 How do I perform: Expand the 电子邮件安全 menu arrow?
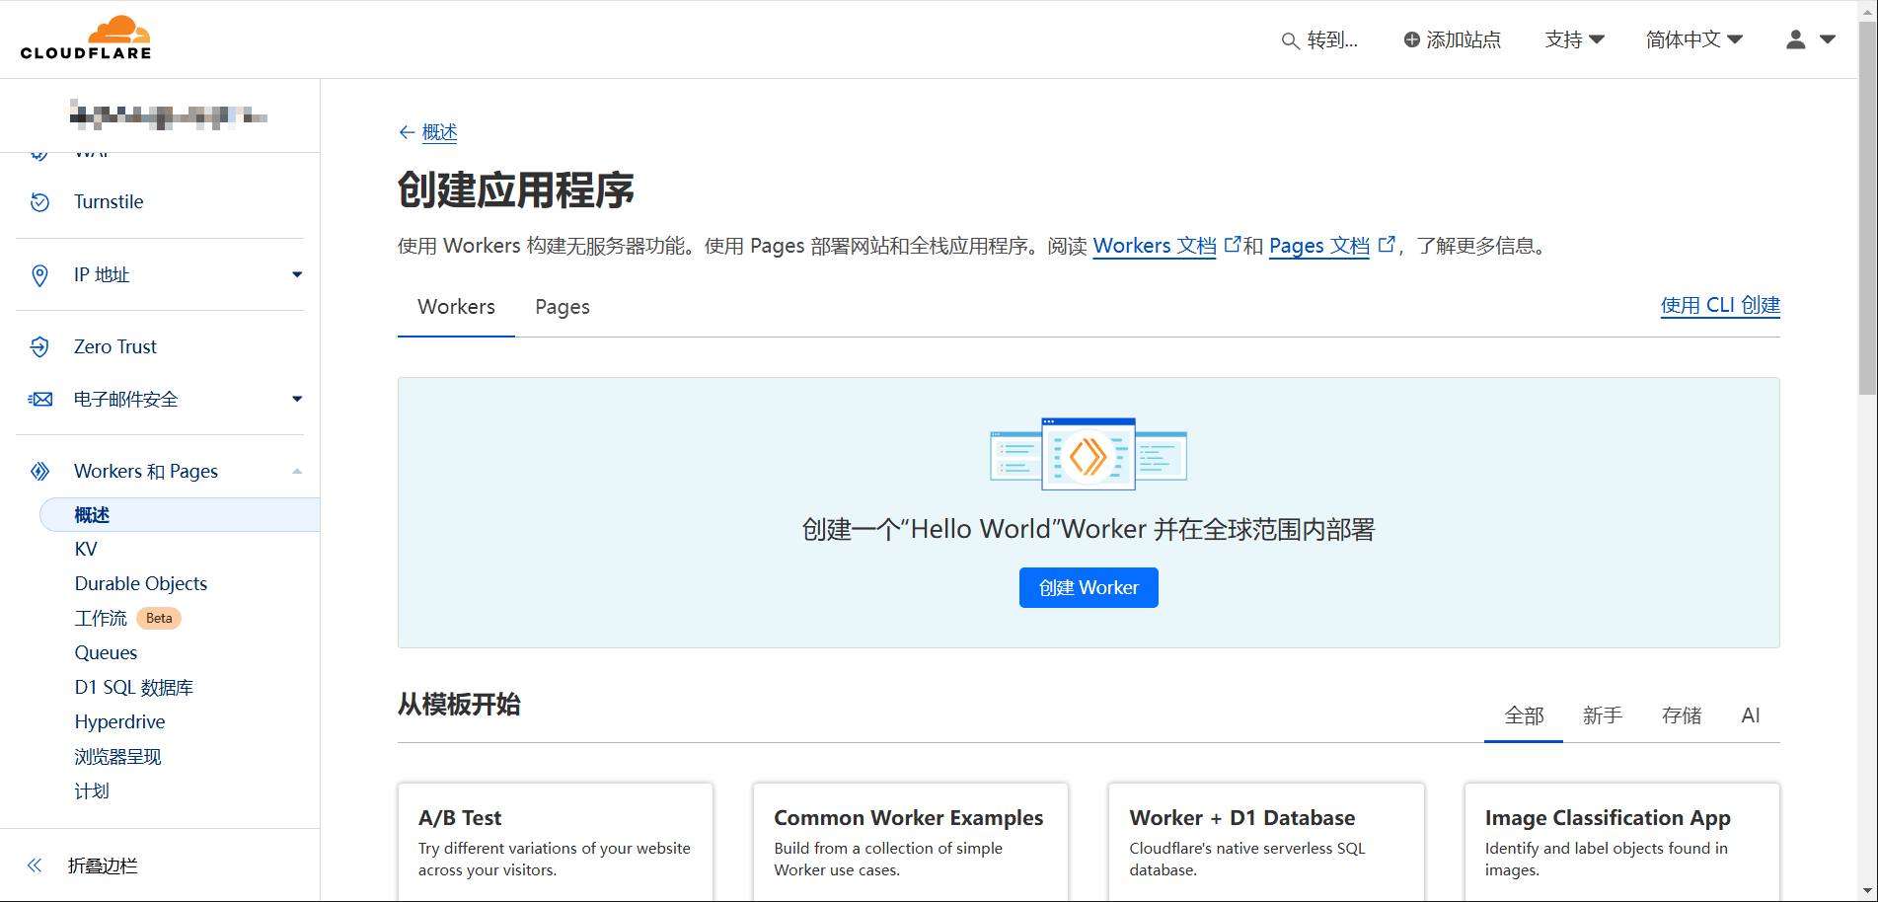[297, 399]
